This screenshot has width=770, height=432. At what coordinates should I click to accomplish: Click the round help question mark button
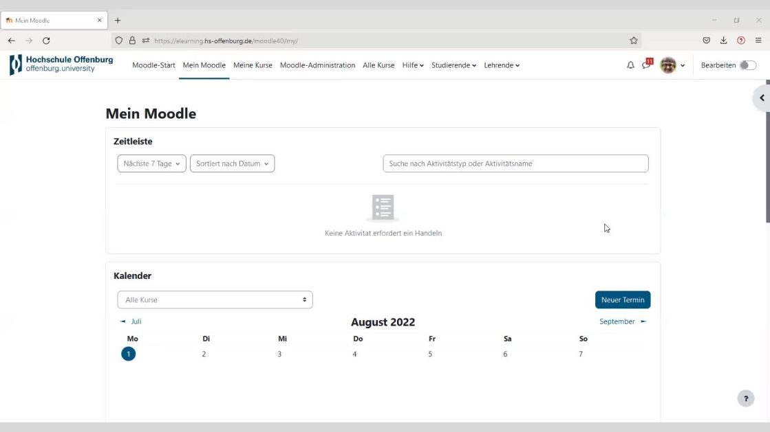pos(745,398)
